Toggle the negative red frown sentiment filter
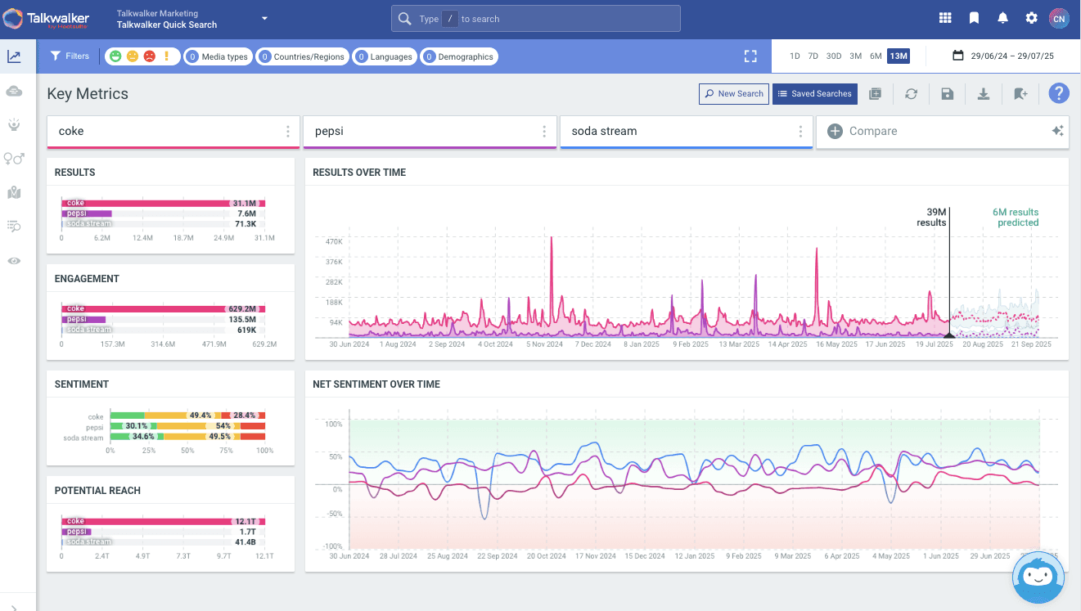 [x=149, y=56]
